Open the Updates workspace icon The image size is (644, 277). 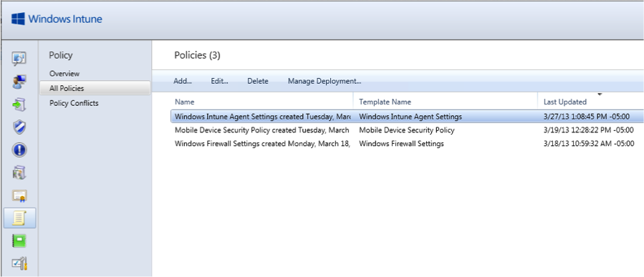19,105
